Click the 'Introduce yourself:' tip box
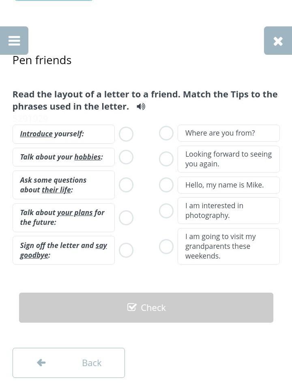The height and width of the screenshot is (386, 292). [x=64, y=134]
